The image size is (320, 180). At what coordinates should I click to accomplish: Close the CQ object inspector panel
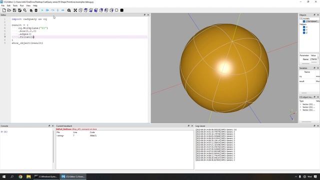point(318,97)
